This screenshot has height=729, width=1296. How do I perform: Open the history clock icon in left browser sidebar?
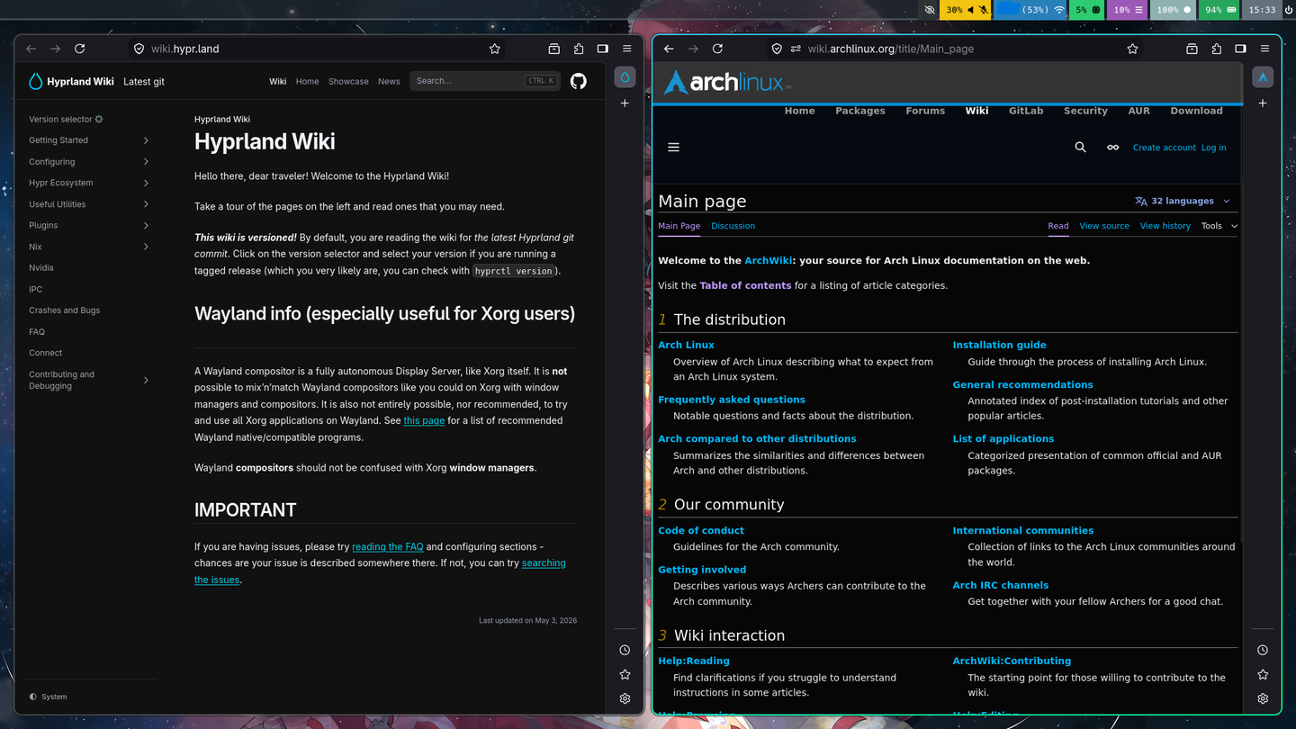(x=625, y=650)
